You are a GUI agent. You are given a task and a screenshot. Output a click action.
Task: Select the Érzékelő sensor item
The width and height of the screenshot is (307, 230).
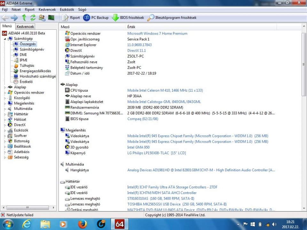click(26, 82)
